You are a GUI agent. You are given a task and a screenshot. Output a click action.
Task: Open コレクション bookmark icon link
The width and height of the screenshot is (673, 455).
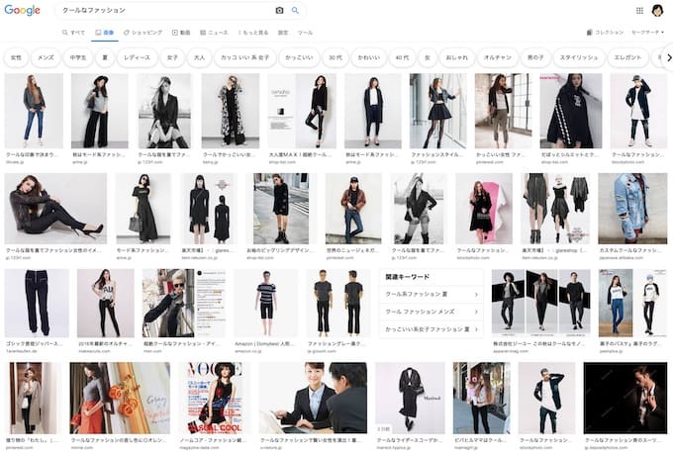click(x=605, y=33)
